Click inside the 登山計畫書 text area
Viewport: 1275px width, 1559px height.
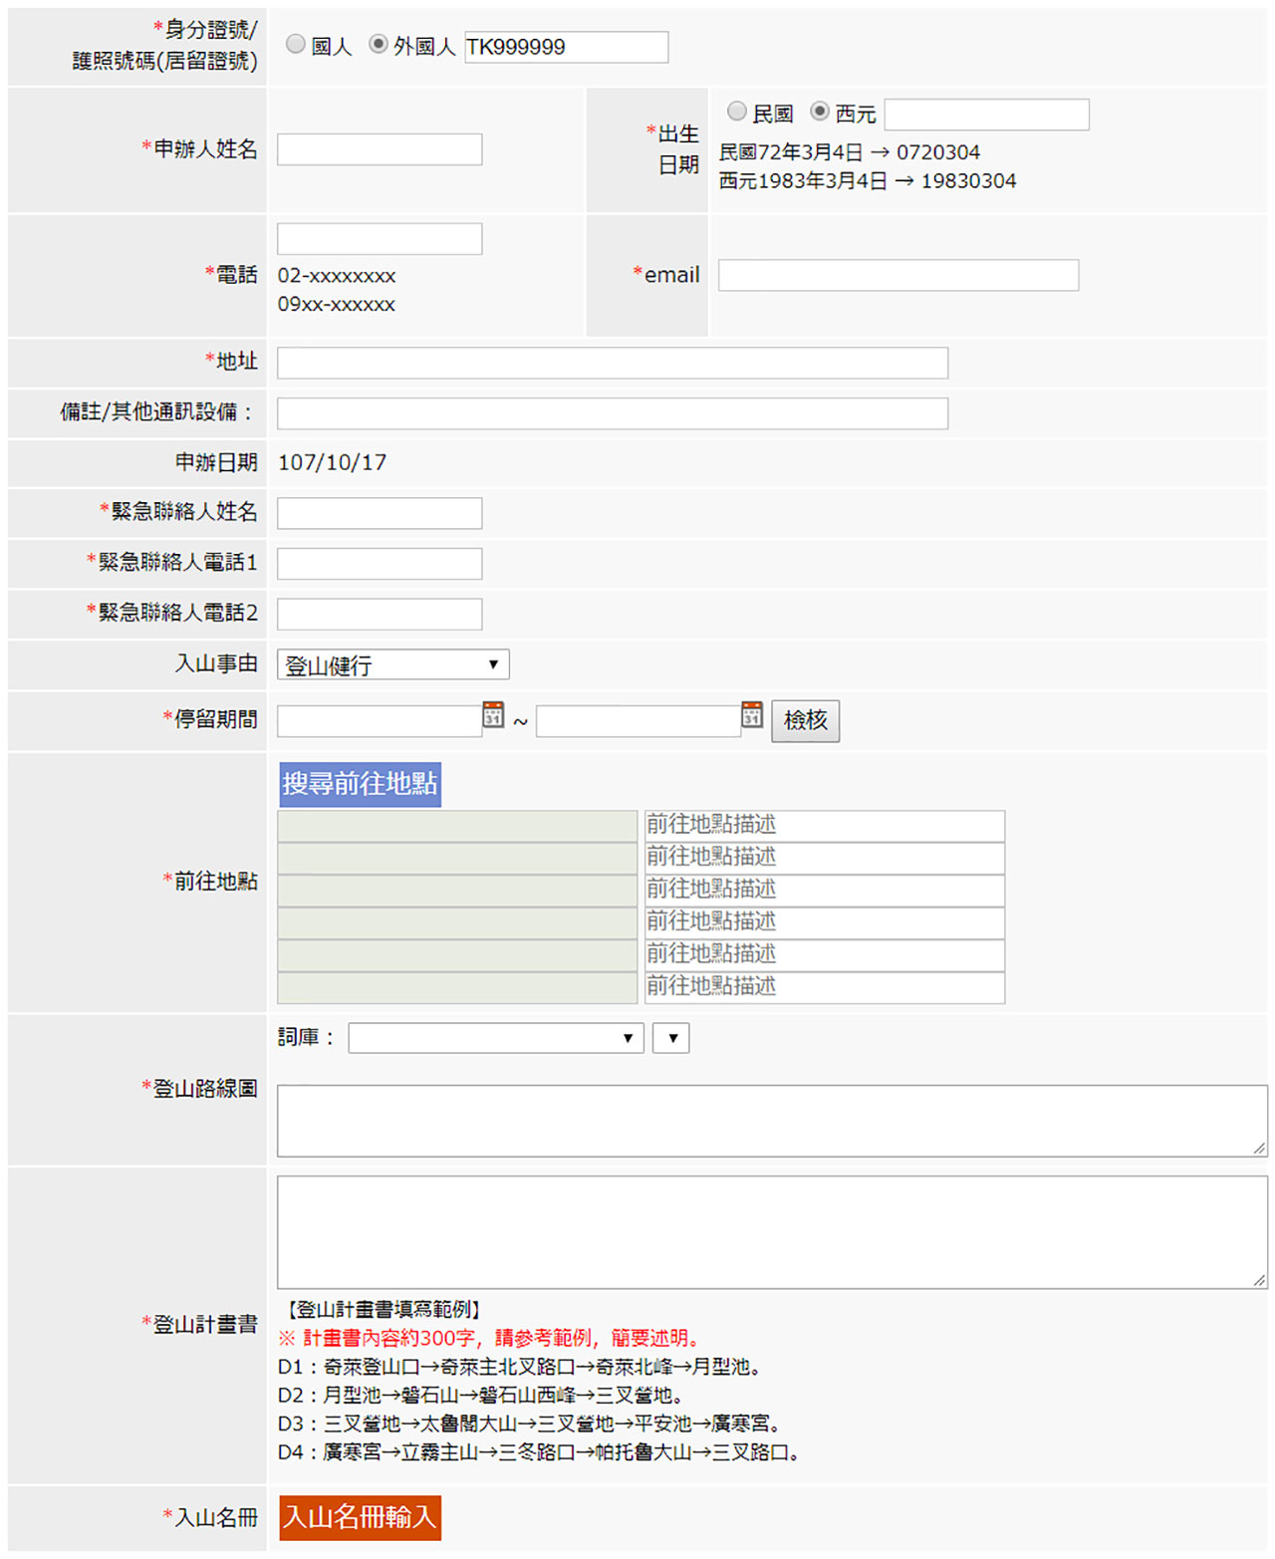(x=771, y=1231)
